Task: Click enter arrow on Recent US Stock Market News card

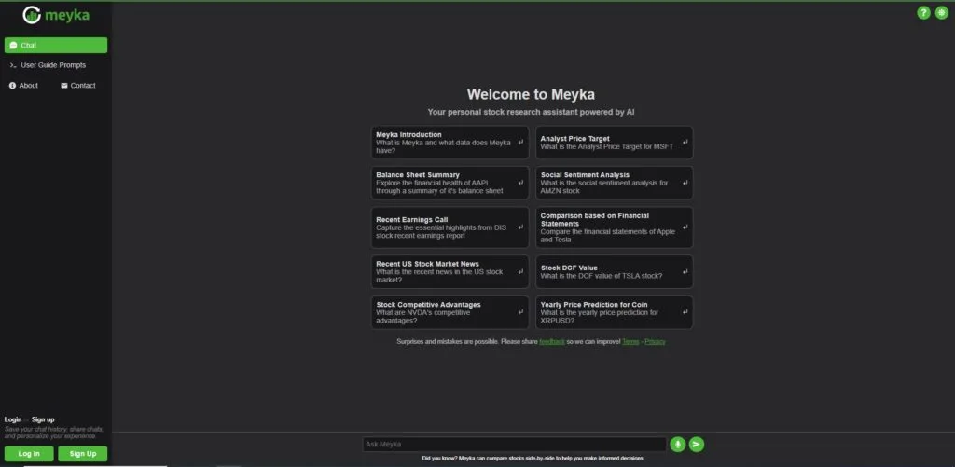Action: pos(520,271)
